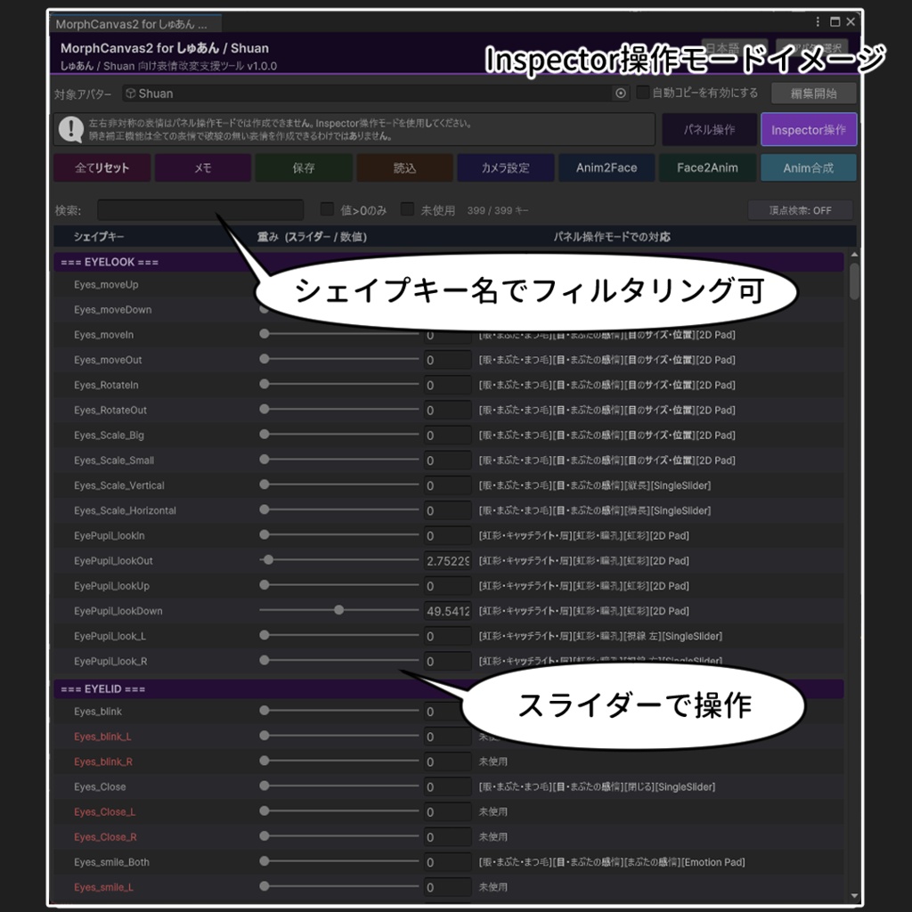The image size is (912, 912).
Task: Click the Eyes_smile_Both Emotion Pad mapping text
Action: click(x=611, y=862)
